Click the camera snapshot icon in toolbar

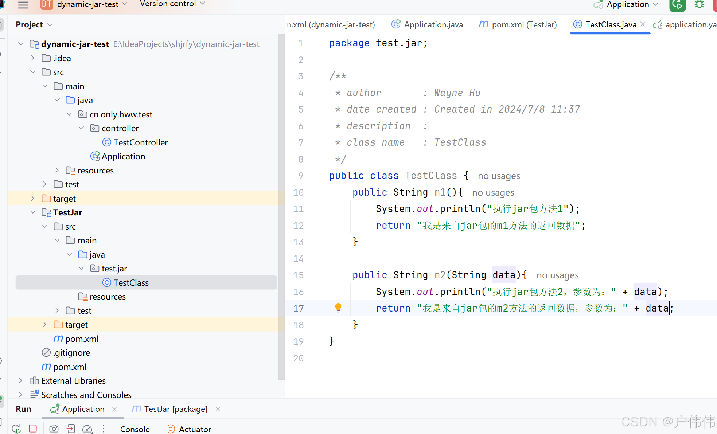(54, 429)
